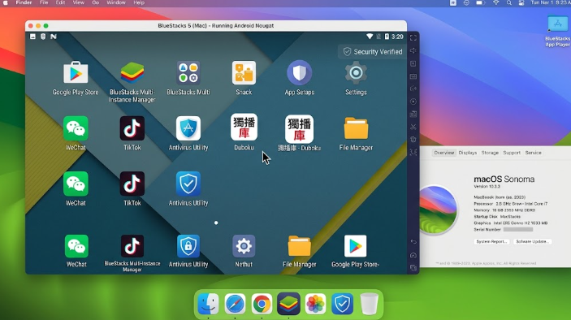This screenshot has width=571, height=320.
Task: Click the Serial Number line
Action: pos(504,230)
